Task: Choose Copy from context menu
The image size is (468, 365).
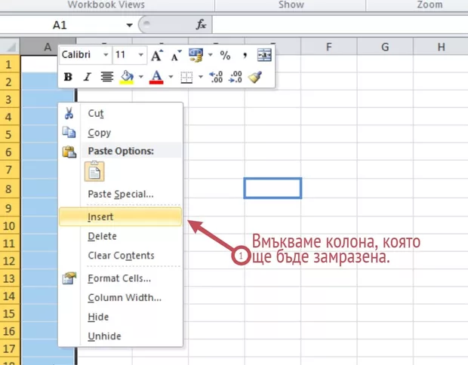Action: (120, 133)
